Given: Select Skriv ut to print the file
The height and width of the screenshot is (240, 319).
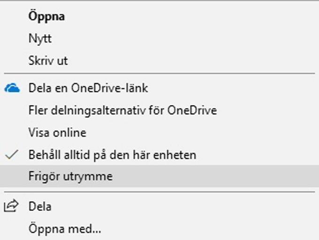Looking at the screenshot, I should pos(159,60).
